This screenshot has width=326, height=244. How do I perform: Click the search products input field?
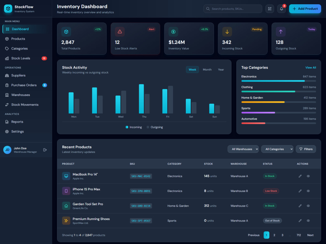pyautogui.click(x=233, y=9)
